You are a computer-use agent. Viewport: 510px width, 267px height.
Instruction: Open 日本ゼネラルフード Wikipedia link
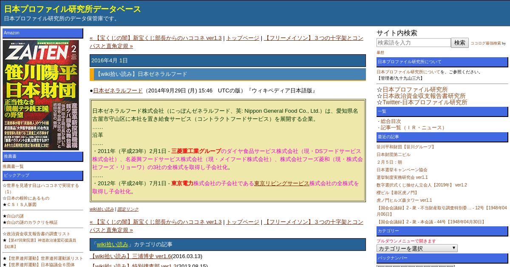pos(118,90)
